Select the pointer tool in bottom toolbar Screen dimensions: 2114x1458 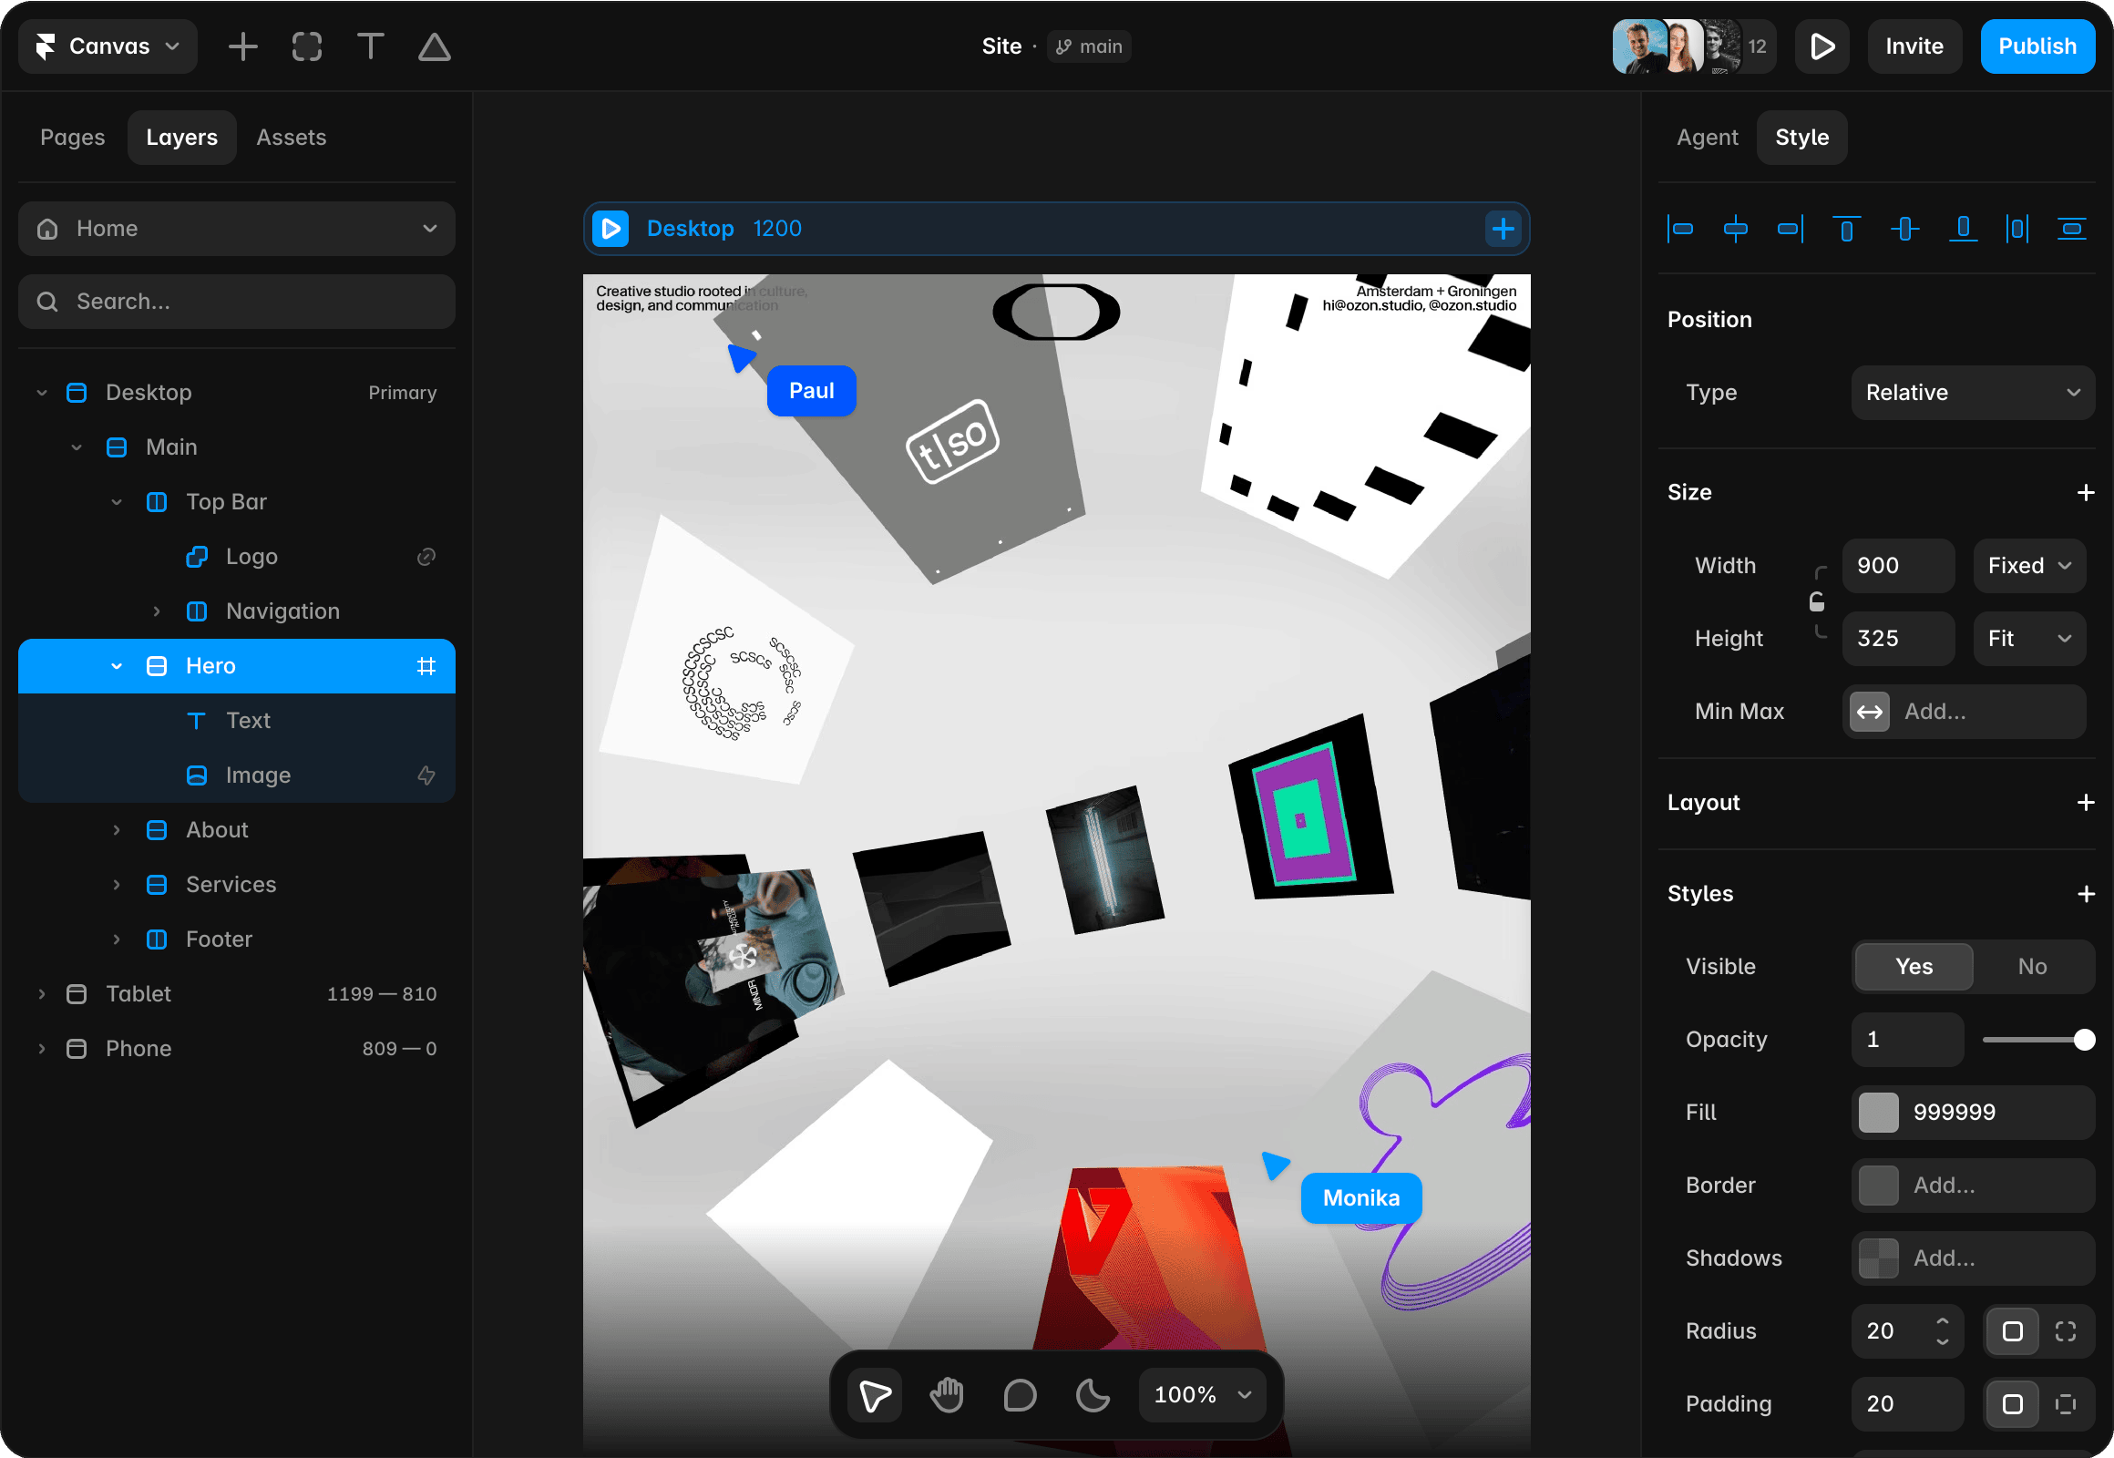(x=874, y=1395)
